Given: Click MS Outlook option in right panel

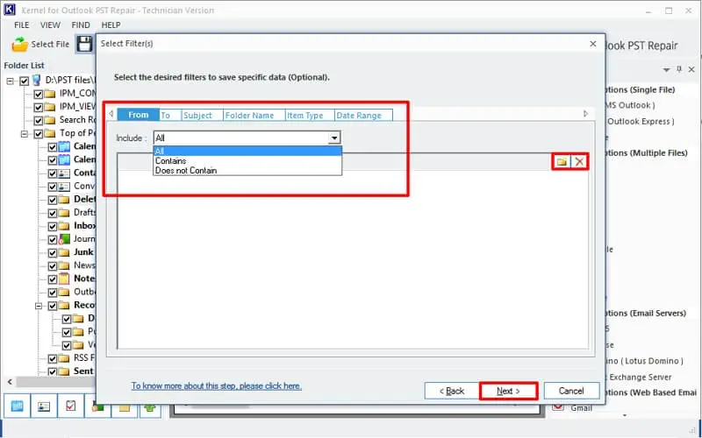Looking at the screenshot, I should [629, 105].
